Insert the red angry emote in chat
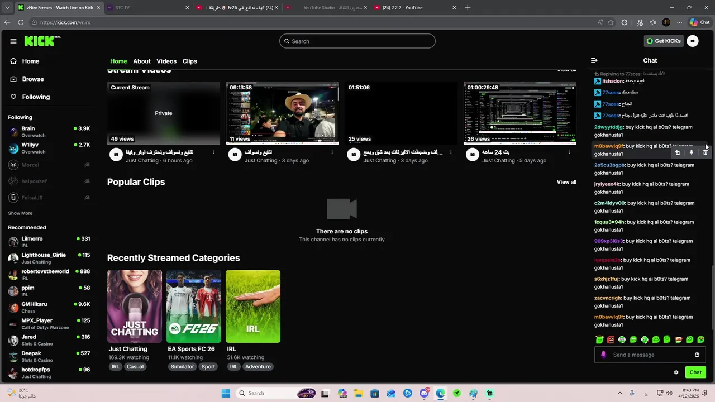The width and height of the screenshot is (715, 402). point(611,339)
